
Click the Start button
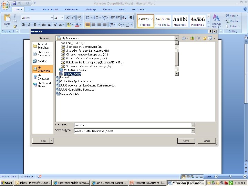(7, 183)
